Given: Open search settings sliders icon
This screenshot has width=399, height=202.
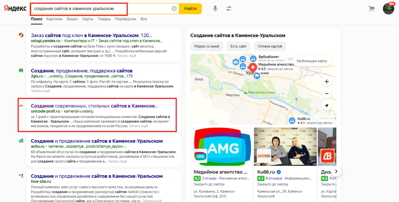Looking at the screenshot, I should click(229, 9).
